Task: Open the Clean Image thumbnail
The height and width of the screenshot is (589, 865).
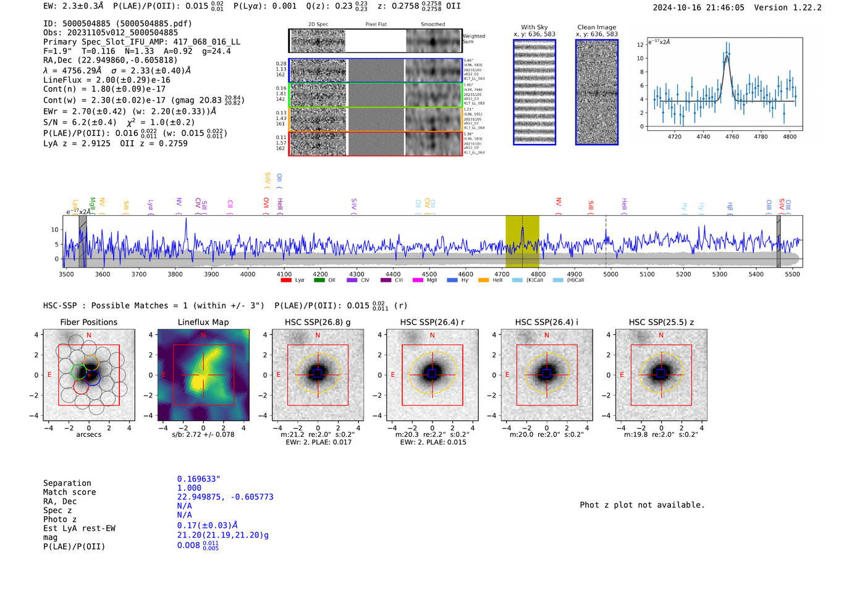Action: (597, 92)
